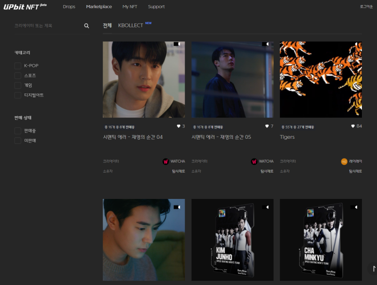Like the 재영의 순간 05 NFT heart
377x285 pixels.
coord(267,126)
